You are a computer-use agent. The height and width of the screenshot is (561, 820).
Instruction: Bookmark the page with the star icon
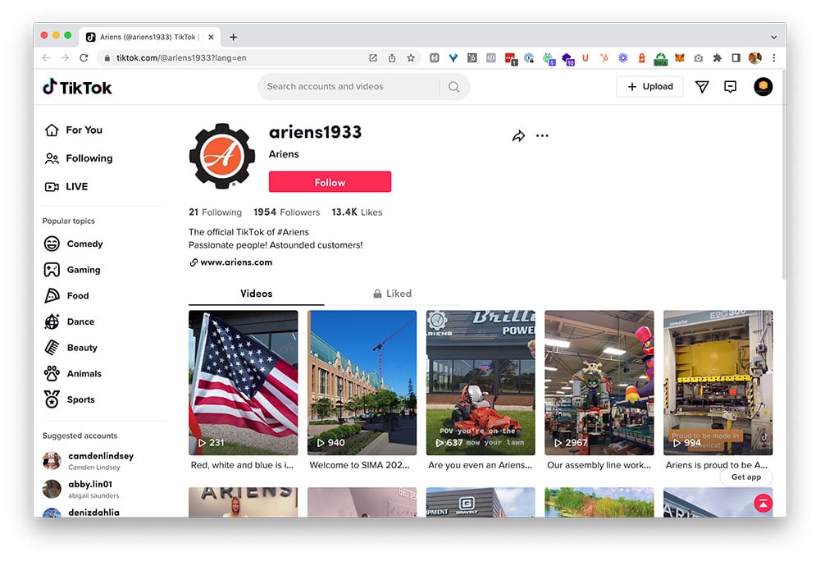[411, 58]
